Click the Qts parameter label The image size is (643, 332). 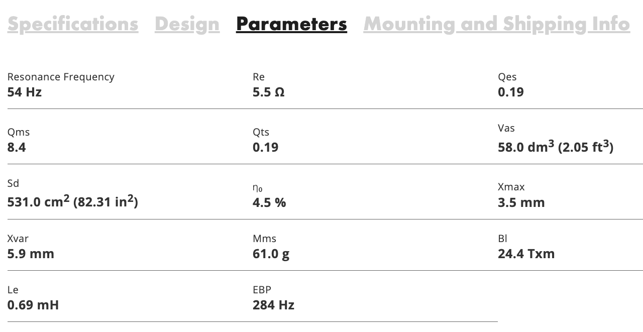[x=261, y=132]
